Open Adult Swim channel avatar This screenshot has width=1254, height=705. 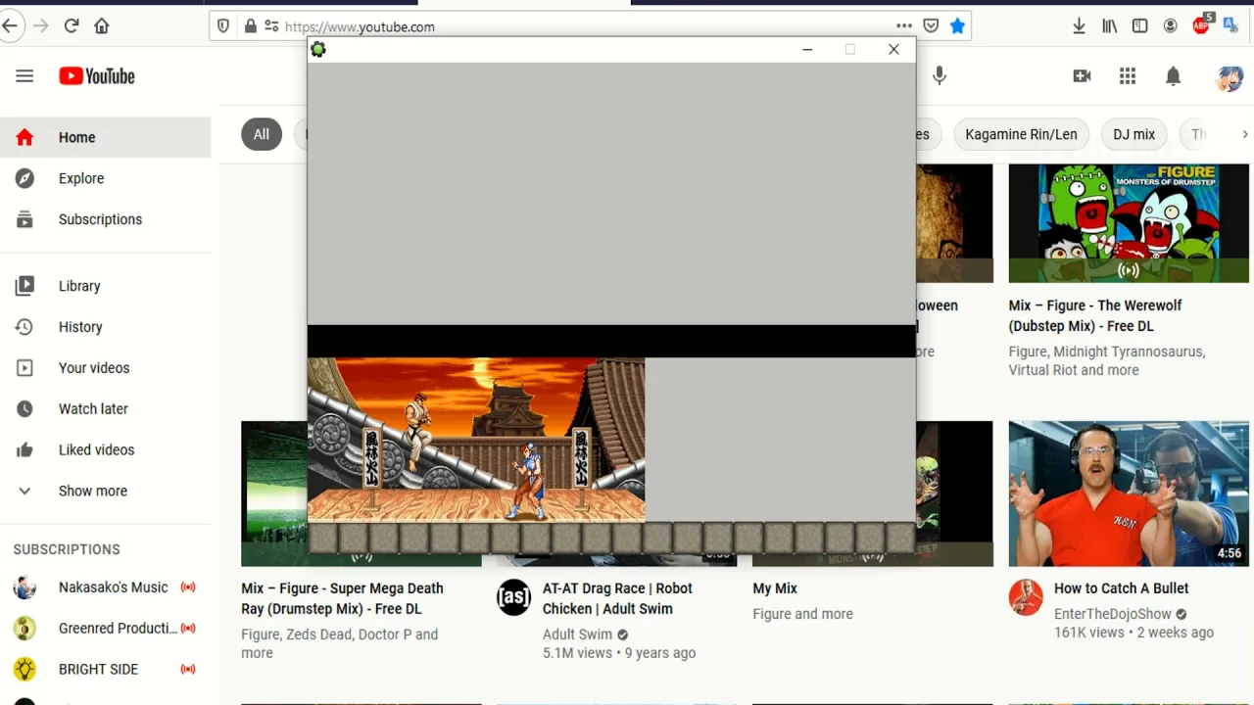click(513, 597)
